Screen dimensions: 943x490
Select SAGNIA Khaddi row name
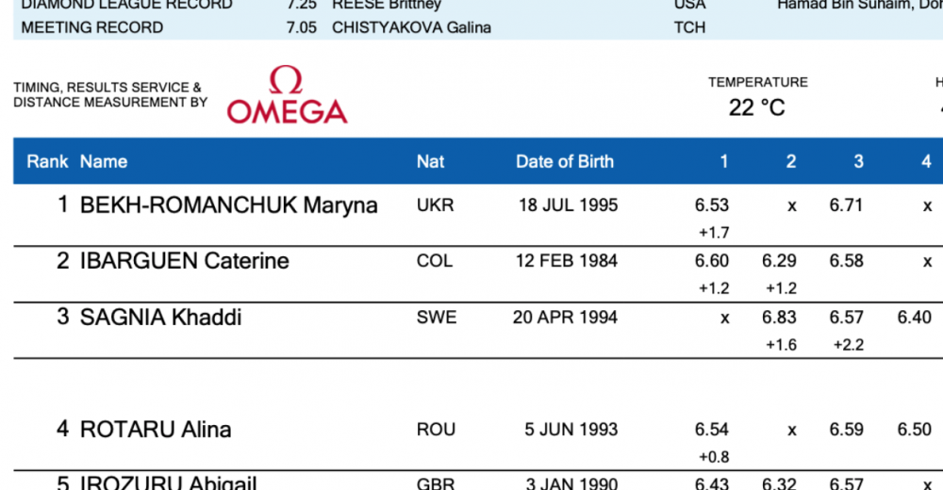160,317
